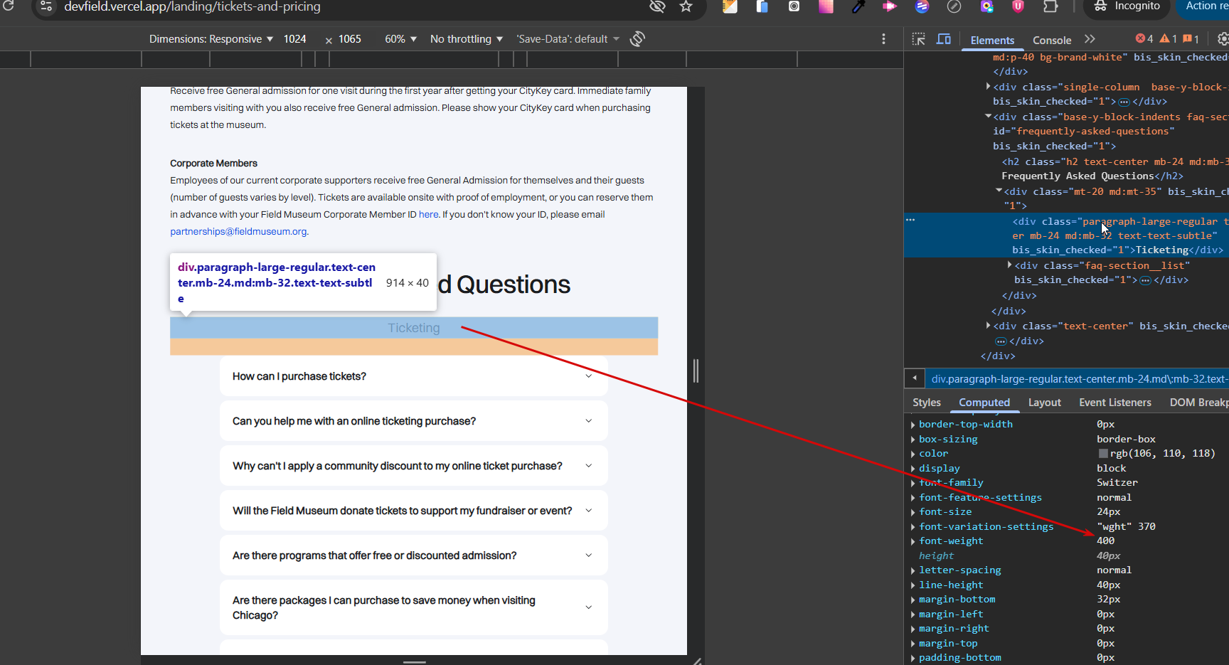Click the yellow warnings count badge
The width and height of the screenshot is (1229, 665).
[x=1169, y=38]
